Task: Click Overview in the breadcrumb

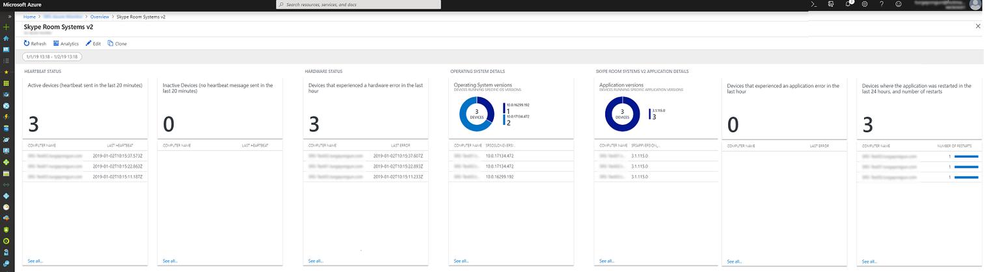Action: [x=100, y=16]
